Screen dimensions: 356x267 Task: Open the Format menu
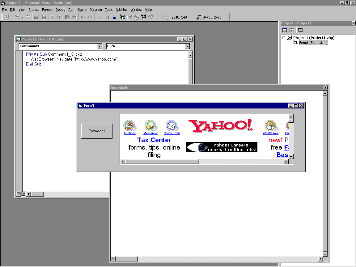pos(47,10)
